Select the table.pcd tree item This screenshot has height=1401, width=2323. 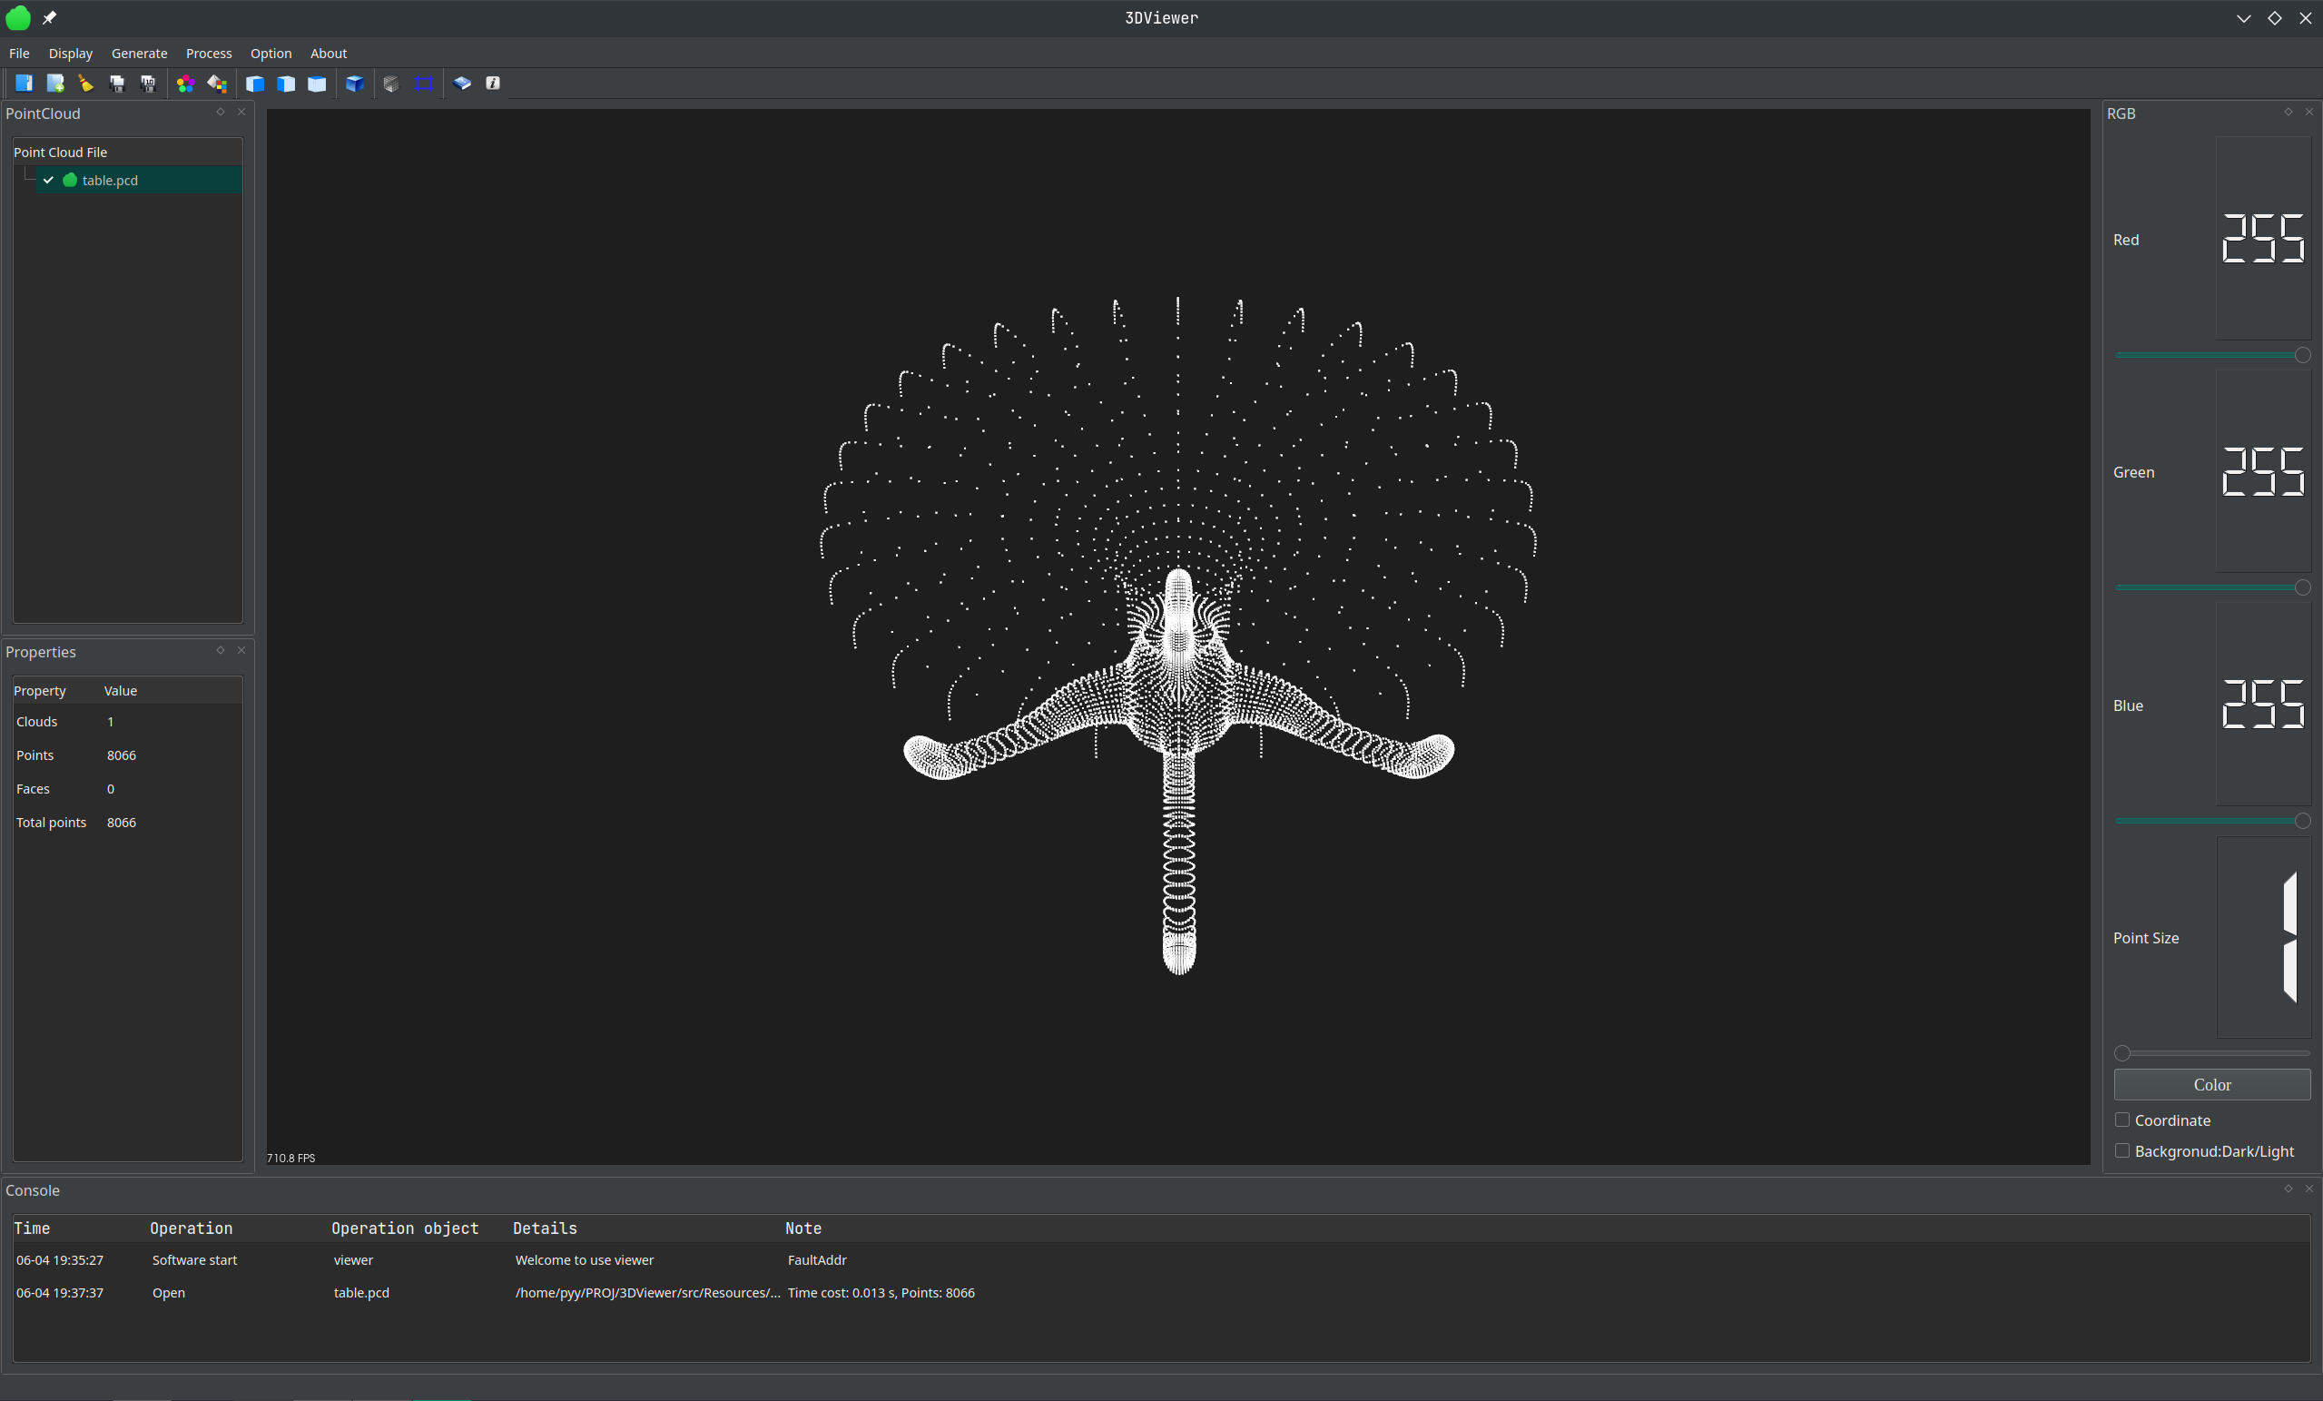[111, 180]
